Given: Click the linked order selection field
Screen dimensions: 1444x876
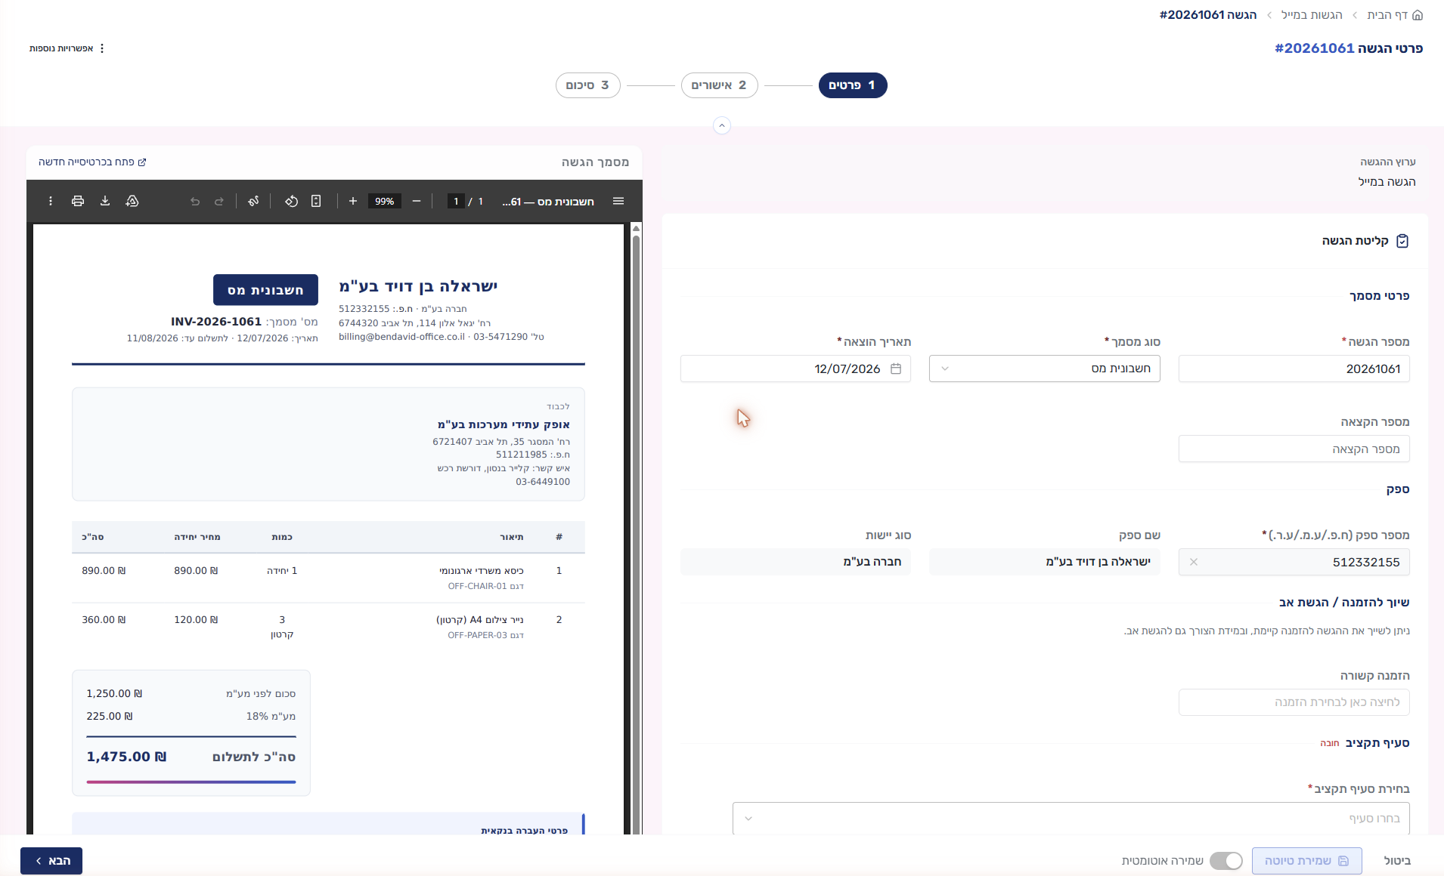Looking at the screenshot, I should tap(1294, 702).
